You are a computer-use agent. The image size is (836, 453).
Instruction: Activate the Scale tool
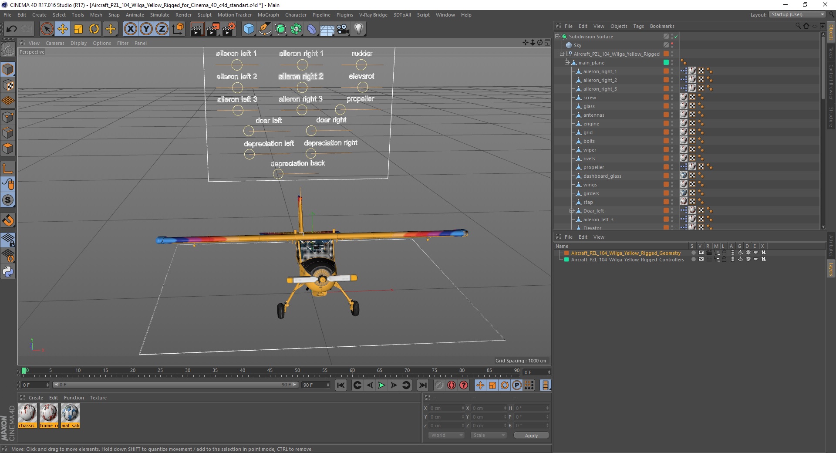click(78, 29)
